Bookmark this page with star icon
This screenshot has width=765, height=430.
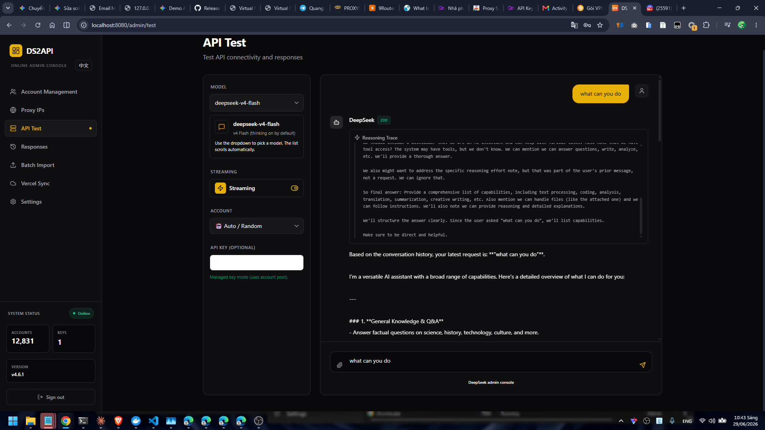[x=600, y=25]
